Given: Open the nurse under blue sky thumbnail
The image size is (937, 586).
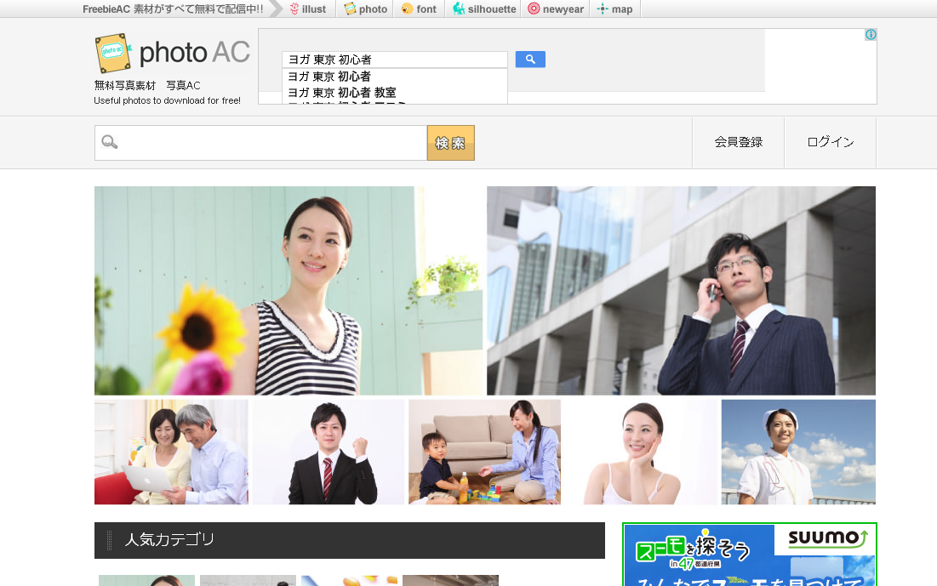Looking at the screenshot, I should pos(797,452).
